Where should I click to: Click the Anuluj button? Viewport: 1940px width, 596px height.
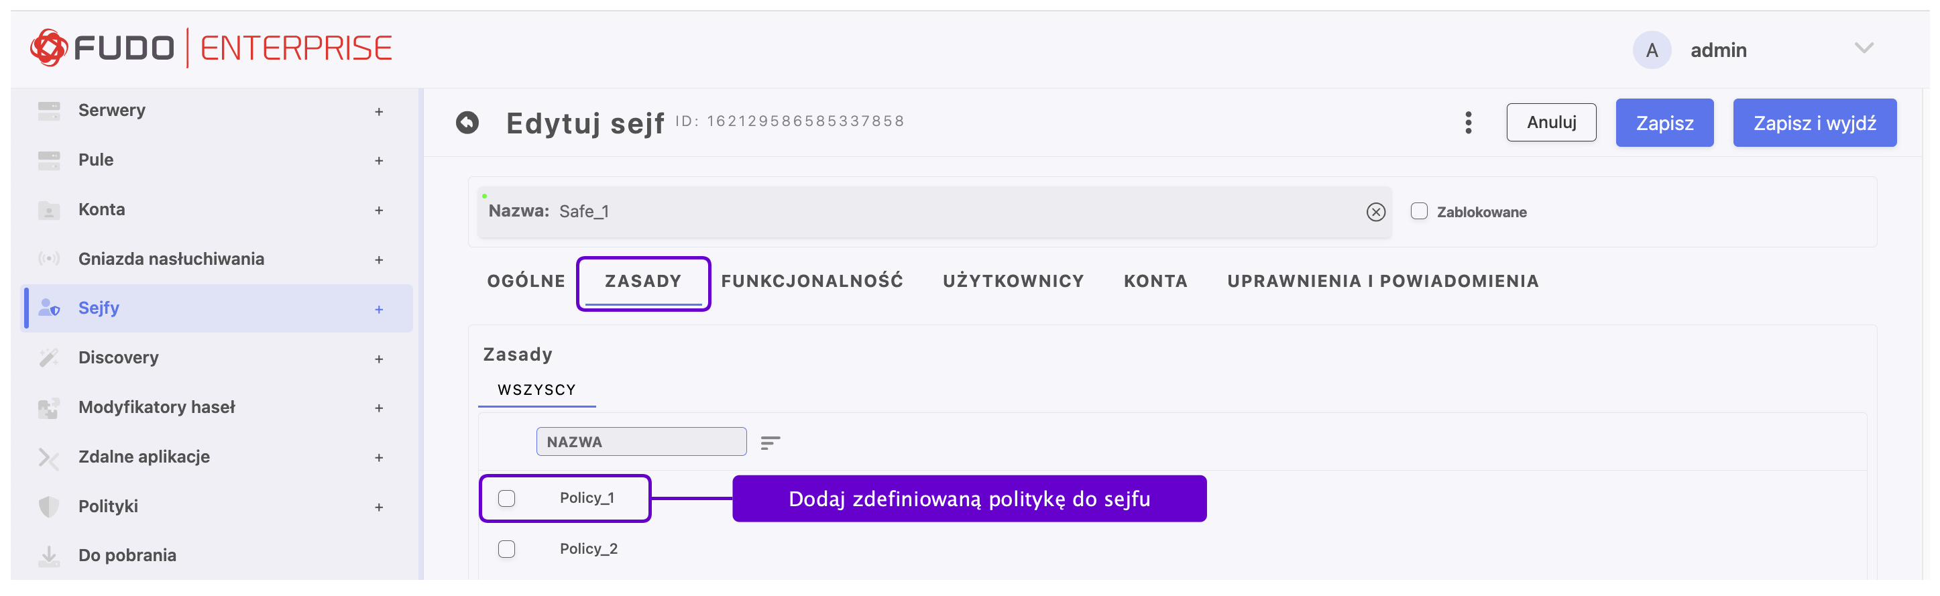click(x=1550, y=123)
